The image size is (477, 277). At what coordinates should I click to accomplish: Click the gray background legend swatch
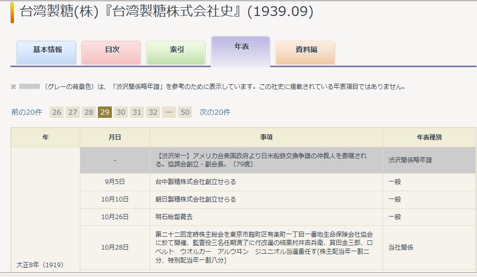[x=30, y=86]
